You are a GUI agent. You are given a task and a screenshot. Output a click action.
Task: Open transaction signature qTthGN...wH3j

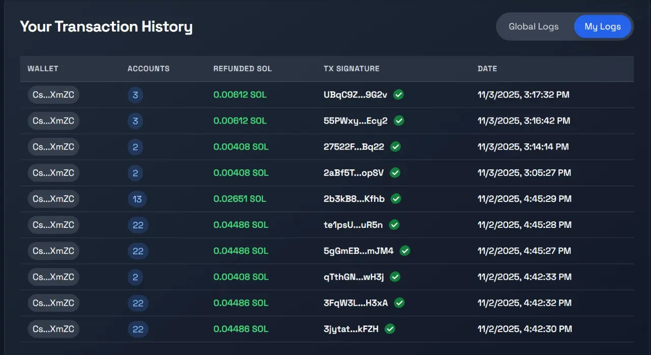pyautogui.click(x=354, y=277)
